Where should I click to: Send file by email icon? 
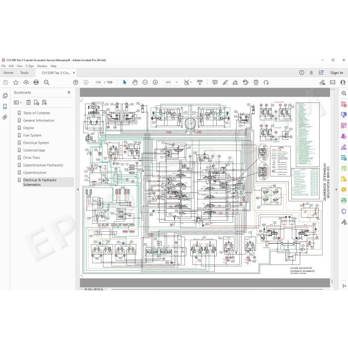pos(333,83)
